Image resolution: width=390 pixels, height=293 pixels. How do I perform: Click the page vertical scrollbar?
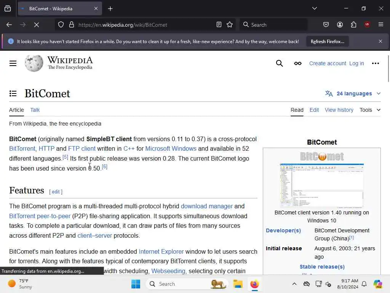coord(388,69)
